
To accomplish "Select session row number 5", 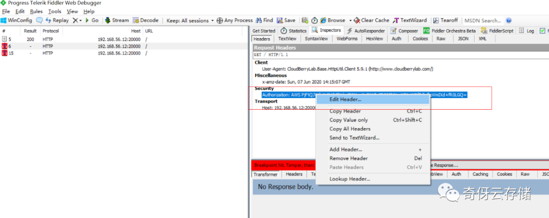I will point(124,39).
